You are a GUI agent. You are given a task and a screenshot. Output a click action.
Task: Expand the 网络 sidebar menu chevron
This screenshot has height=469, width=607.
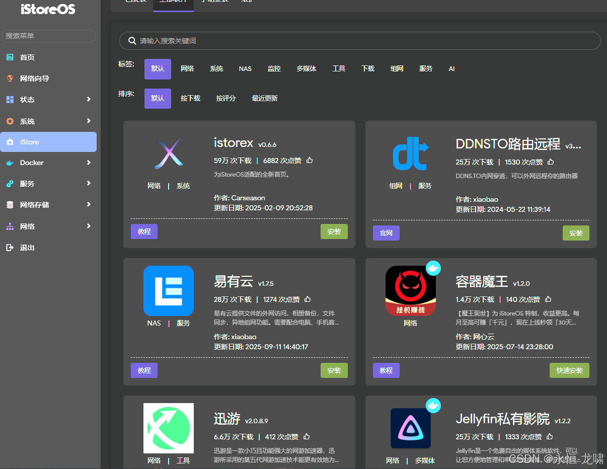point(89,226)
